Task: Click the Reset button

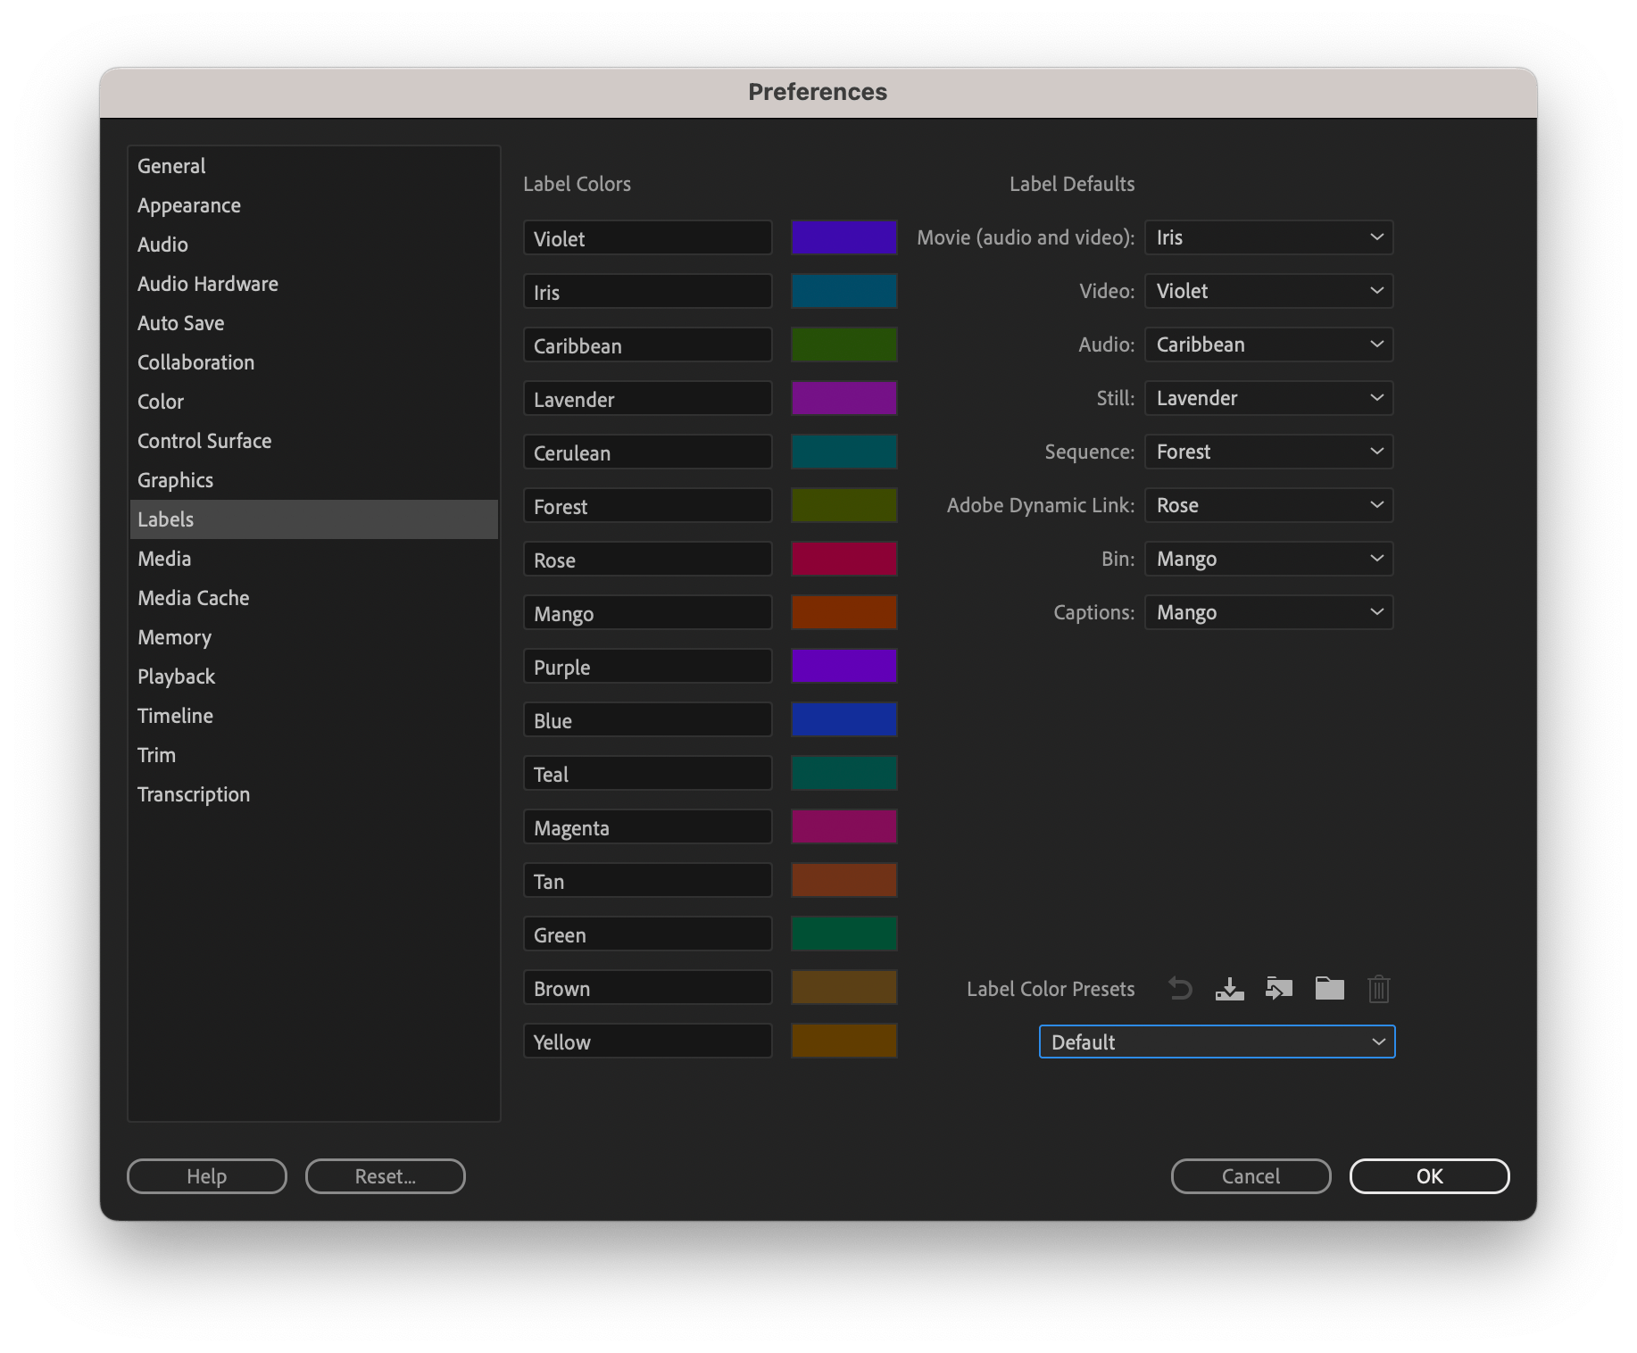Action: [385, 1176]
